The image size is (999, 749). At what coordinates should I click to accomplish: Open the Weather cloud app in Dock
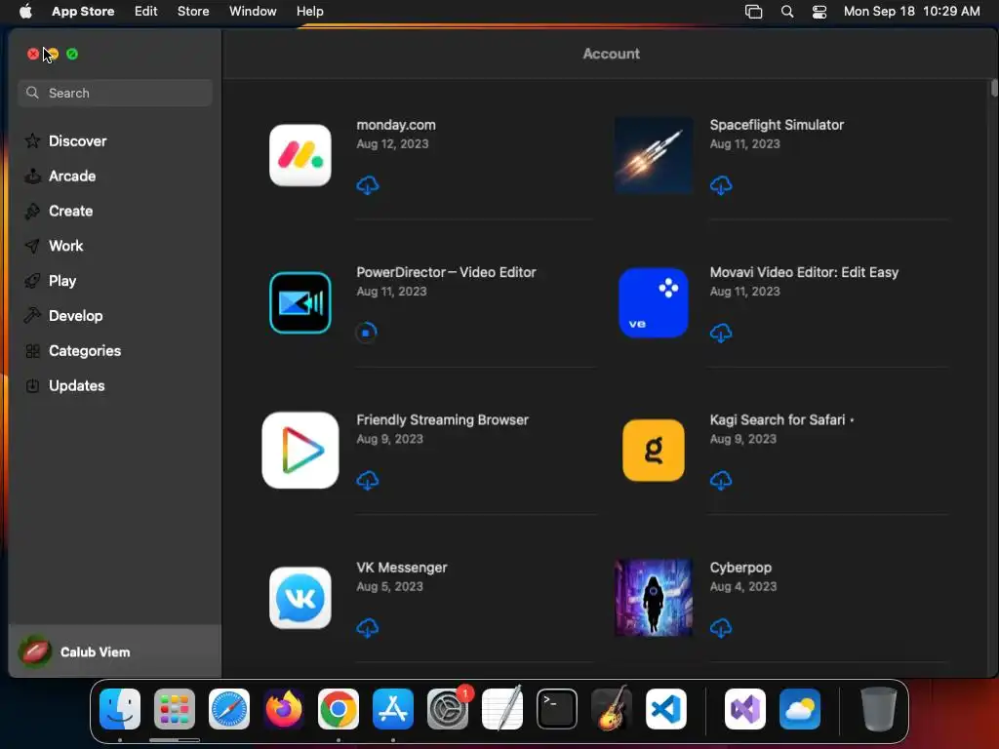click(x=800, y=709)
